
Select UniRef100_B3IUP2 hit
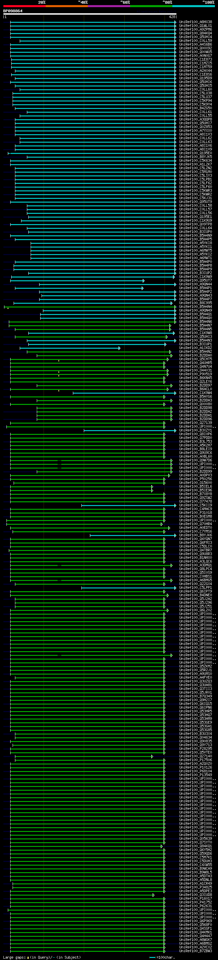tap(196, 273)
